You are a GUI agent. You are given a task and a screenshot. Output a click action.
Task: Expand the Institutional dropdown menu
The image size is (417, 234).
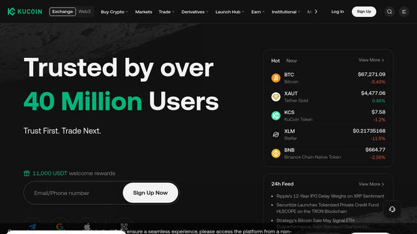(285, 12)
